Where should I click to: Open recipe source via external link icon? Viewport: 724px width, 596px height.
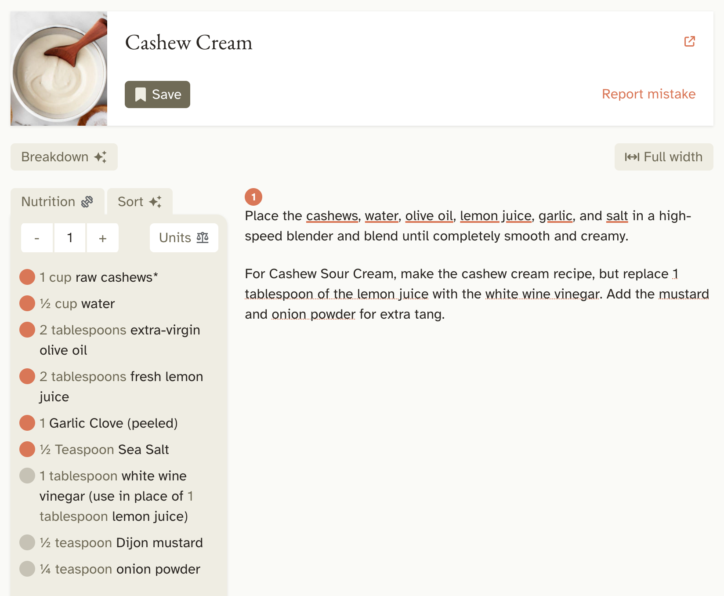[689, 41]
